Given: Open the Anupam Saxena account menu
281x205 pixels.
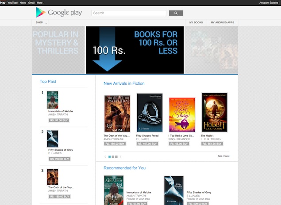Looking at the screenshot, I should click(269, 3).
